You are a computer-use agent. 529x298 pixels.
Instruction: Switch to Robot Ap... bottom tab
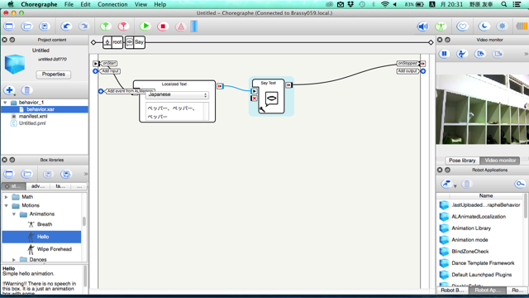(487, 291)
